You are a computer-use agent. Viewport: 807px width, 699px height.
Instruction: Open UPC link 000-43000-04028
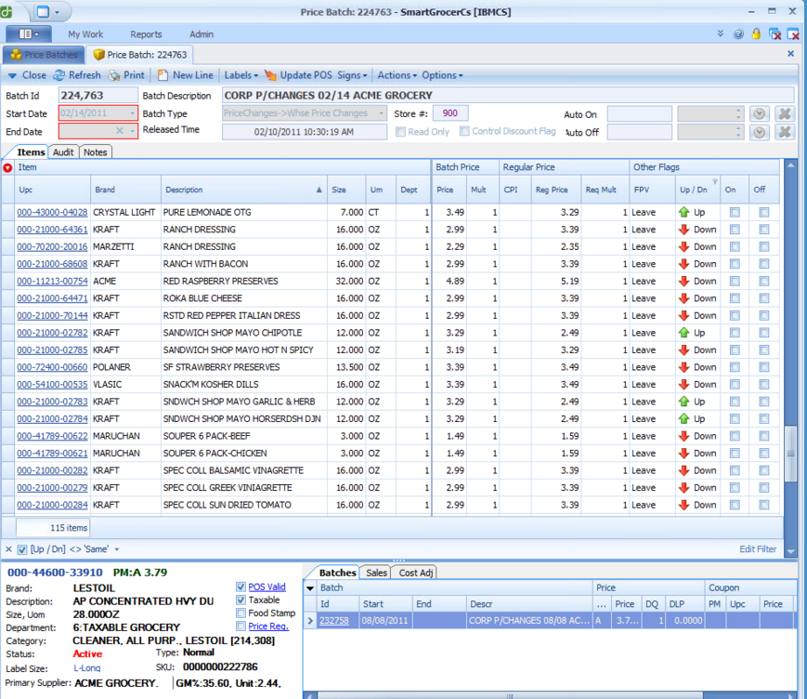[x=52, y=212]
